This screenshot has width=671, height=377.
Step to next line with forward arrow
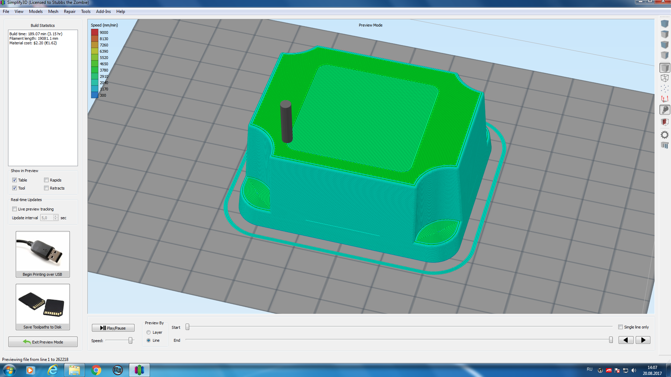tap(643, 340)
